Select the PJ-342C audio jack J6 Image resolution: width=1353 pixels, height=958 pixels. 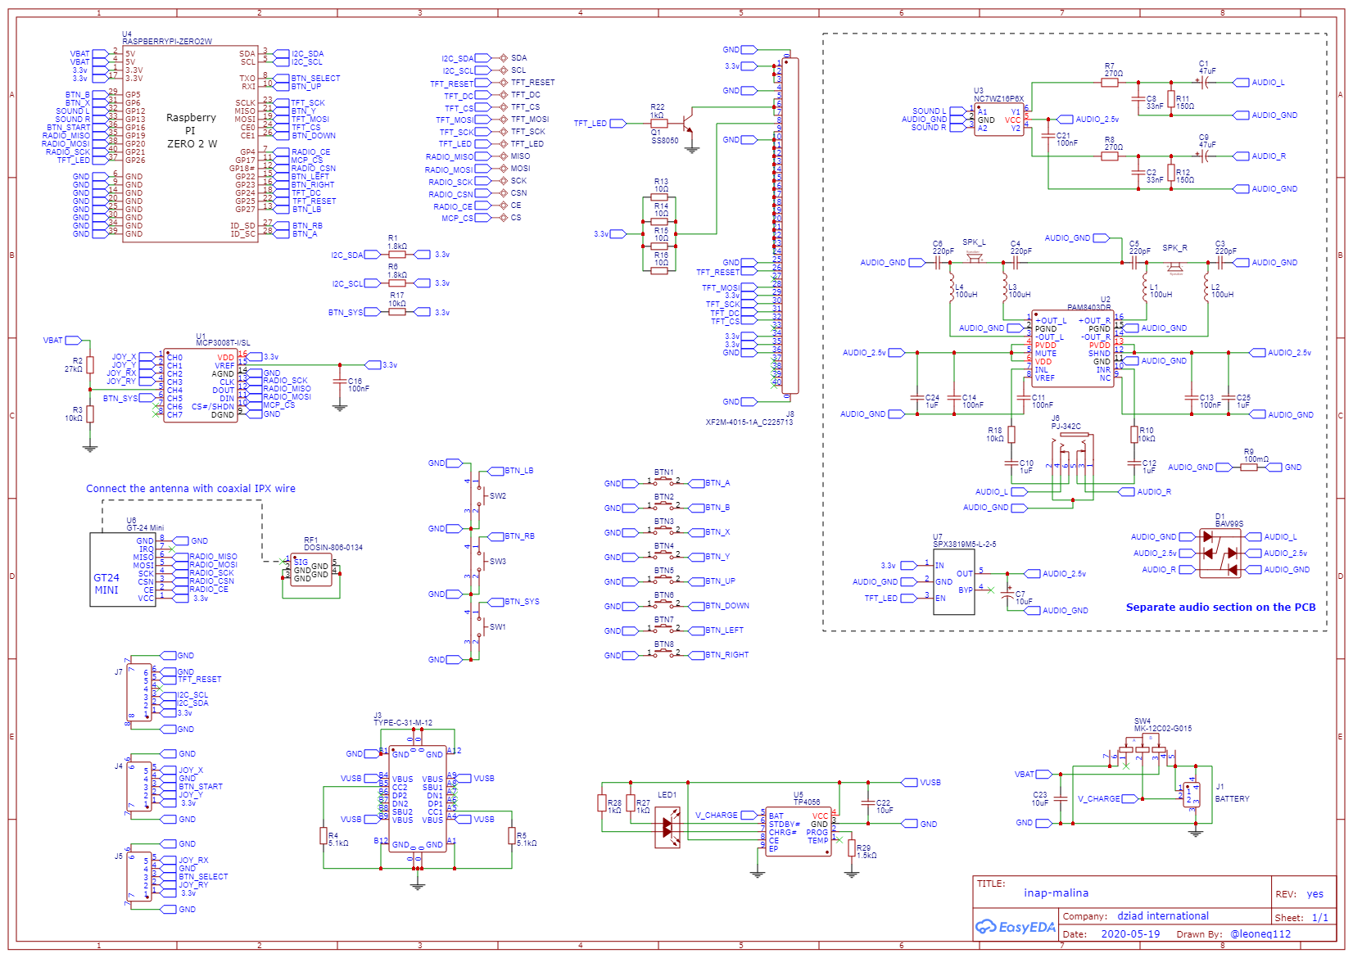1073,454
